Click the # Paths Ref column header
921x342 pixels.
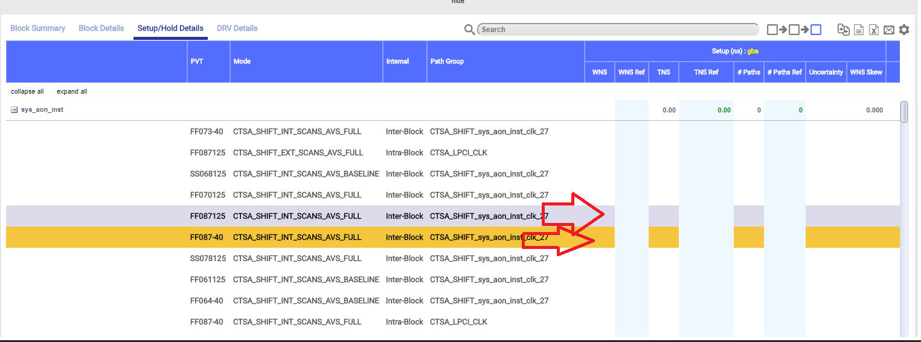point(785,72)
